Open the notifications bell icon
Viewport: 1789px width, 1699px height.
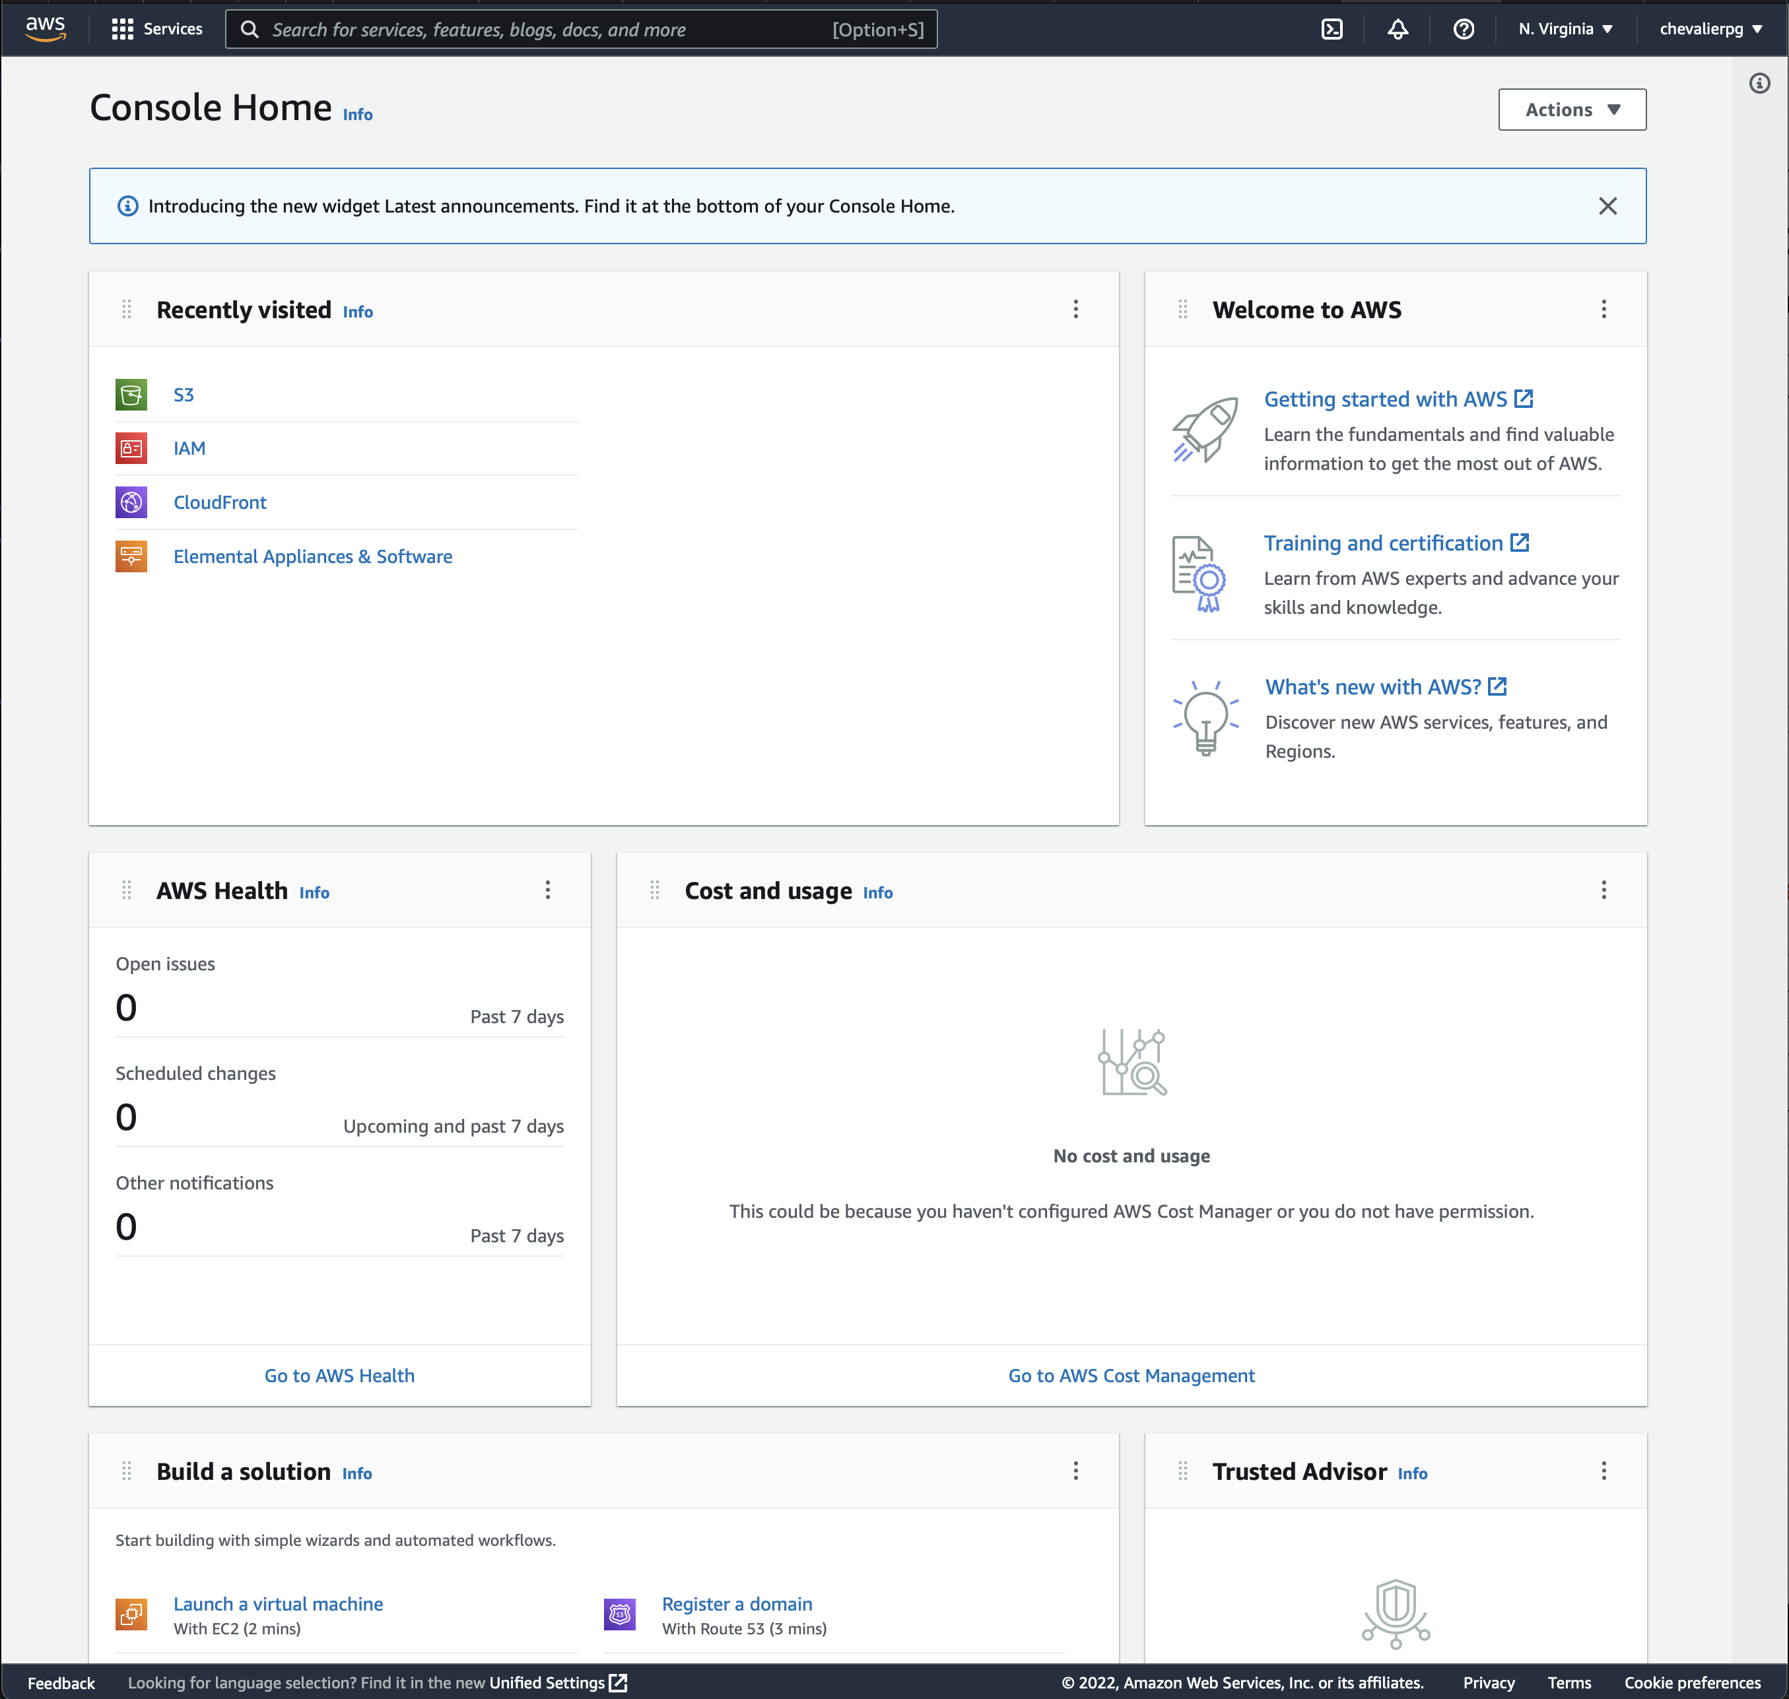pyautogui.click(x=1398, y=29)
